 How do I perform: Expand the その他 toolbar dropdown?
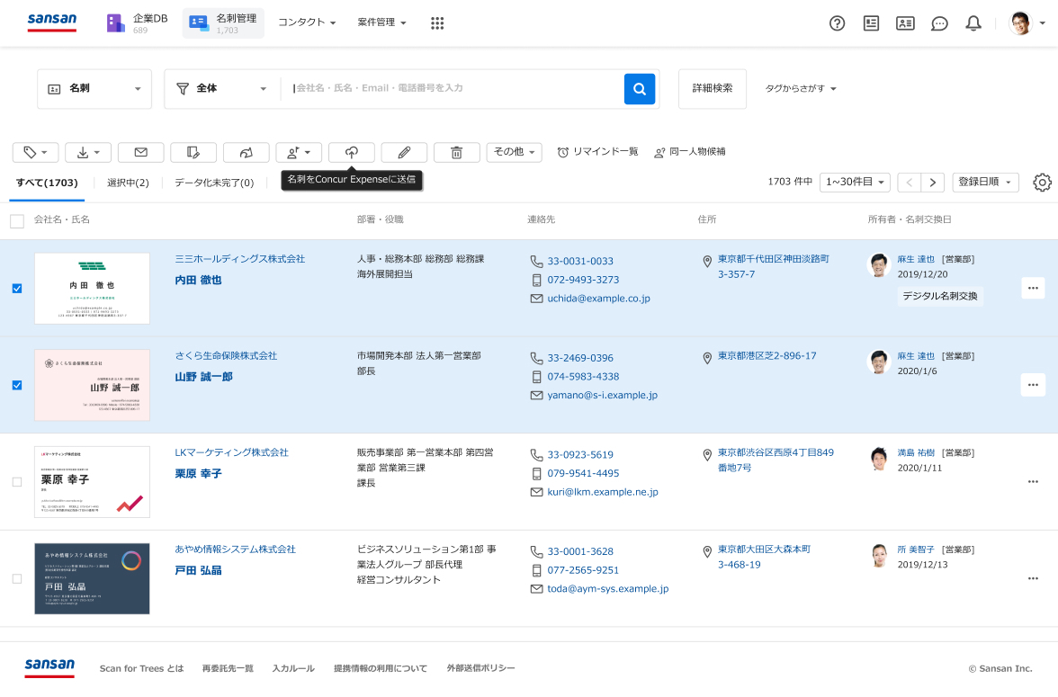point(515,153)
